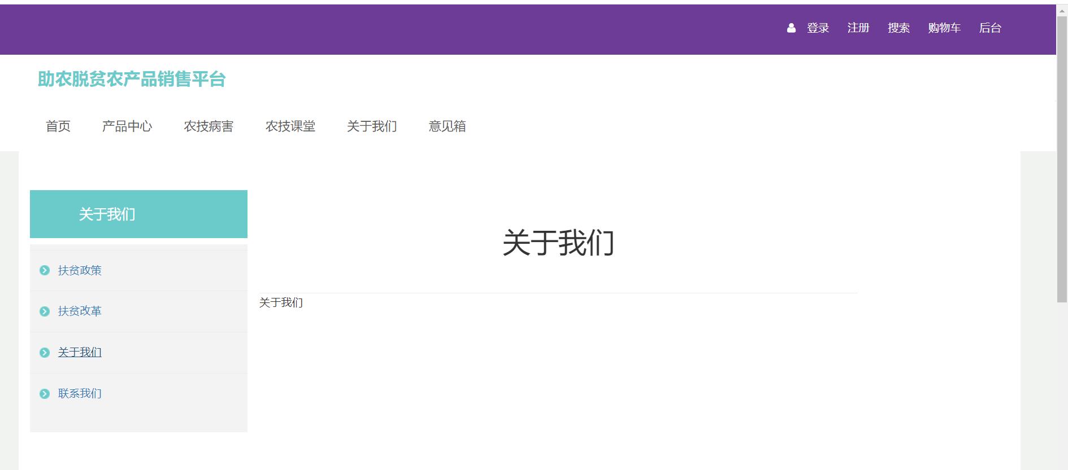Open the 搜索 search link
1068x470 pixels.
tap(898, 28)
